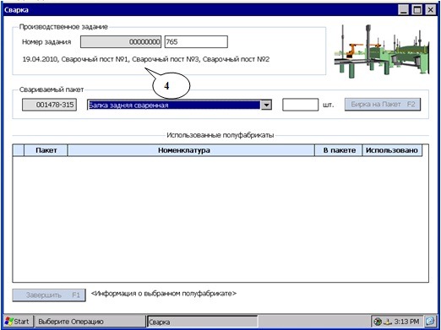Maximize the Сварка window
This screenshot has width=441, height=330.
[417, 10]
